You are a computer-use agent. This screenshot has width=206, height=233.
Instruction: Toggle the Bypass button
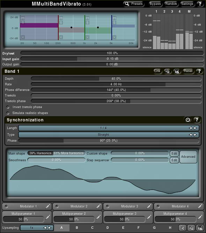[x=155, y=4]
